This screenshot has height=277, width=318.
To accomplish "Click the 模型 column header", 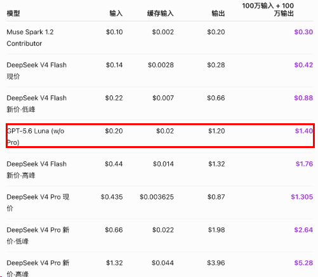I will point(13,13).
